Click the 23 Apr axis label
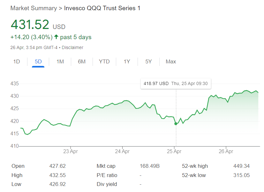264x192 pixels. pos(71,151)
